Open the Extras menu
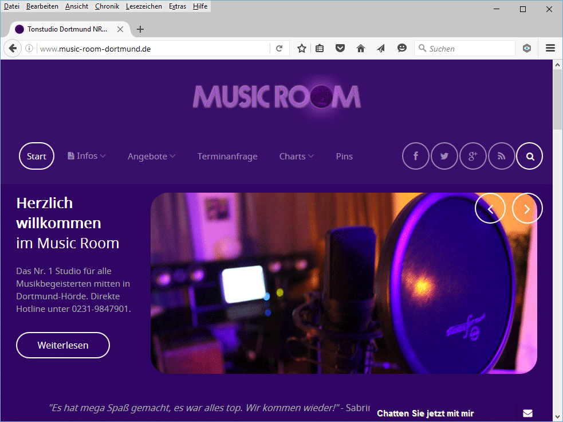 pyautogui.click(x=178, y=6)
